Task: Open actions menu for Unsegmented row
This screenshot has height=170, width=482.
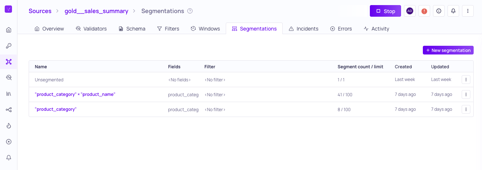Action: (466, 80)
